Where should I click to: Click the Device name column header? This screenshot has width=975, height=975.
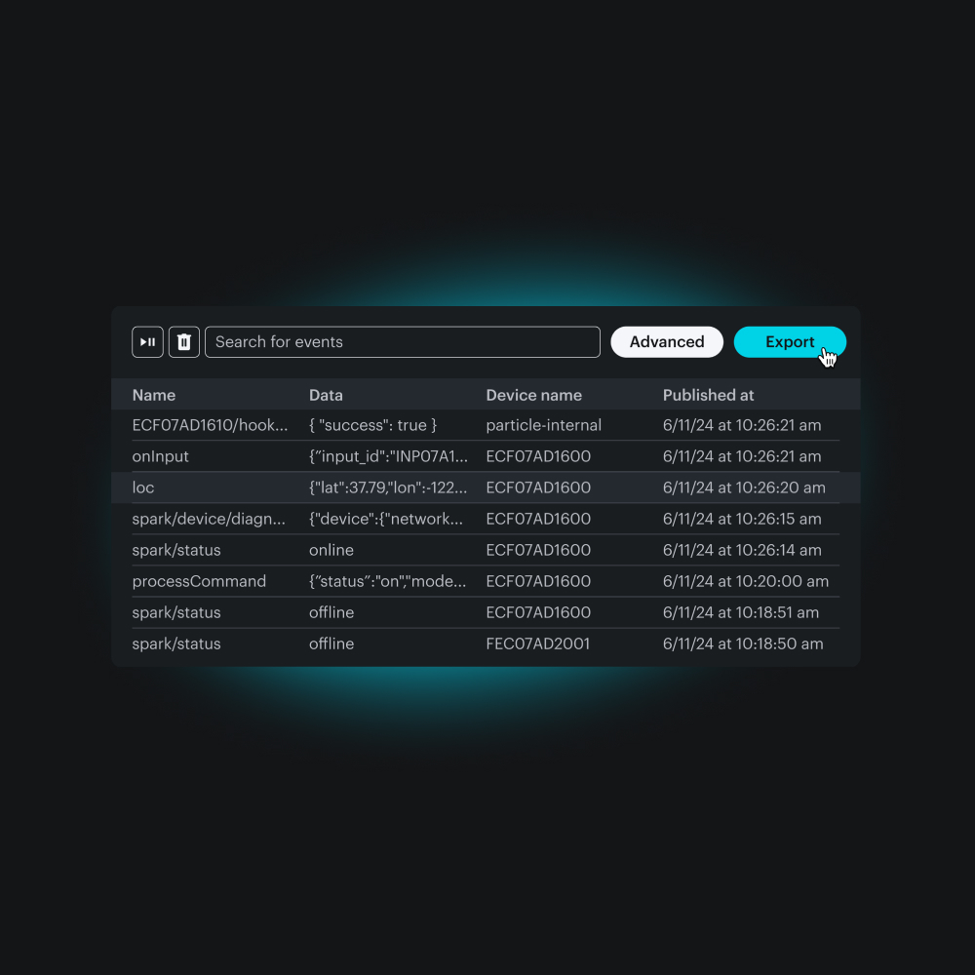tap(533, 395)
